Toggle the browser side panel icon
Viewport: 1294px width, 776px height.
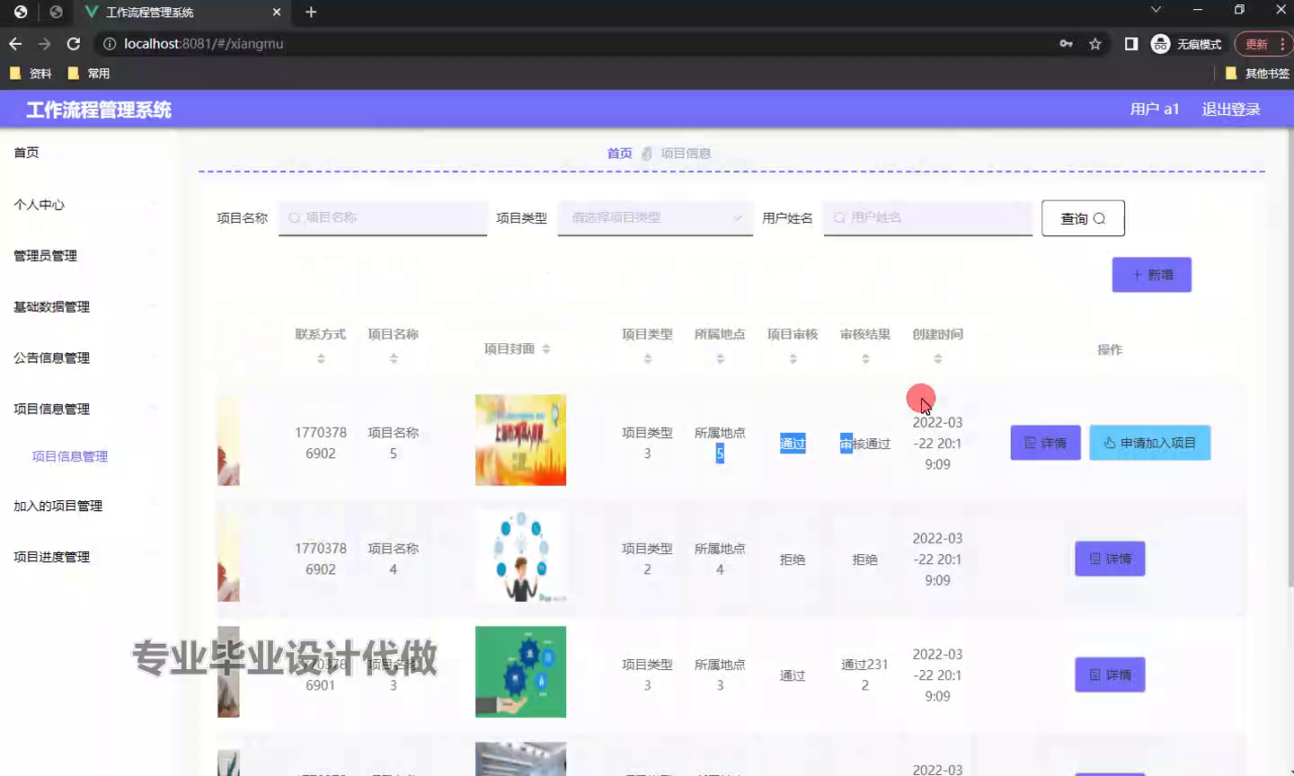coord(1131,44)
